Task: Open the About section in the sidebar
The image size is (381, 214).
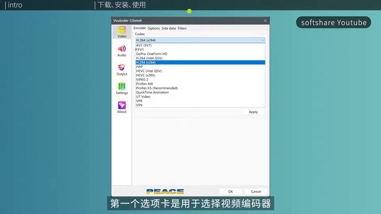Action: point(121,108)
